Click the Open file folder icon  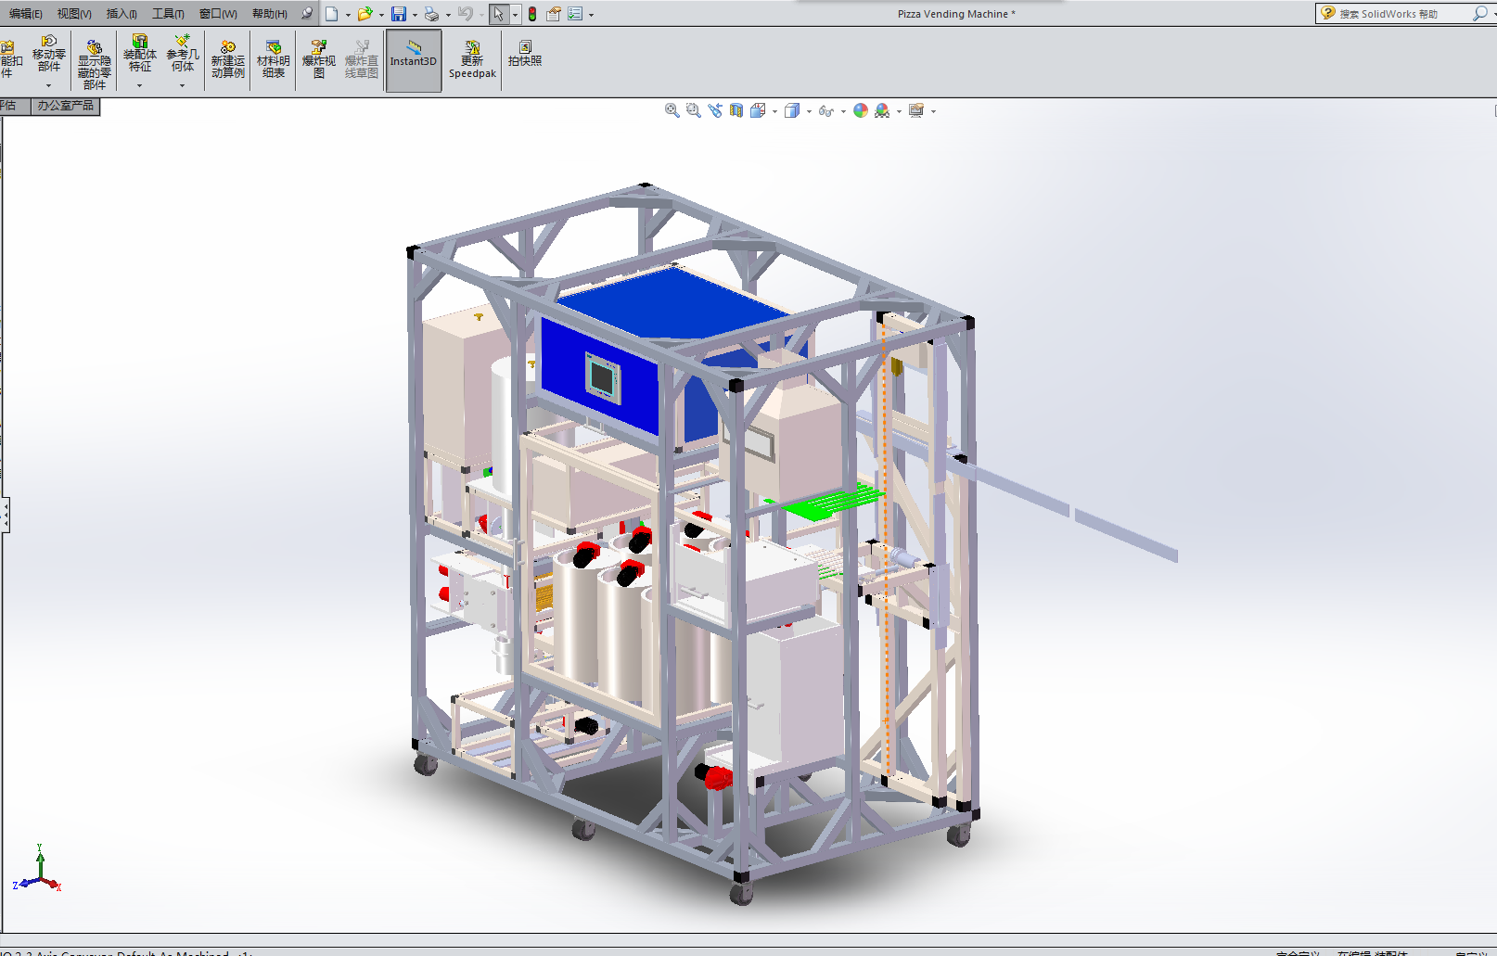click(365, 14)
